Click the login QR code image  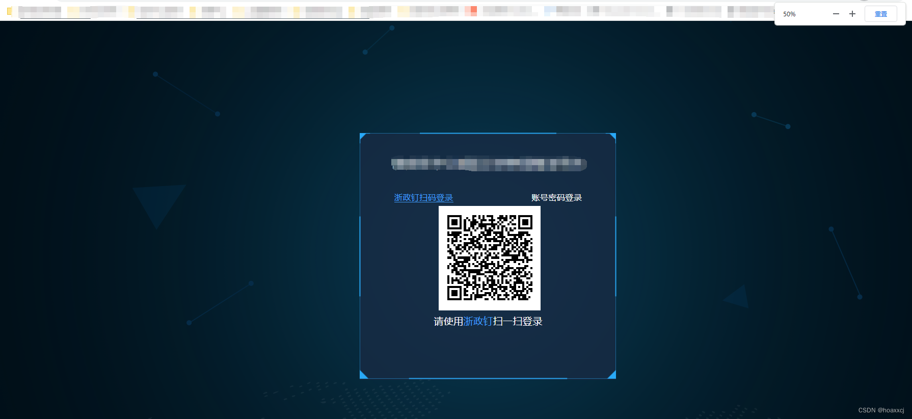click(x=490, y=258)
